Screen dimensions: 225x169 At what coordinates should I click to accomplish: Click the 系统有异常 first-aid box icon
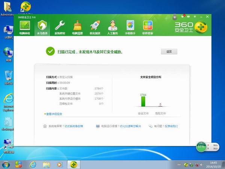pyautogui.click(x=45, y=126)
